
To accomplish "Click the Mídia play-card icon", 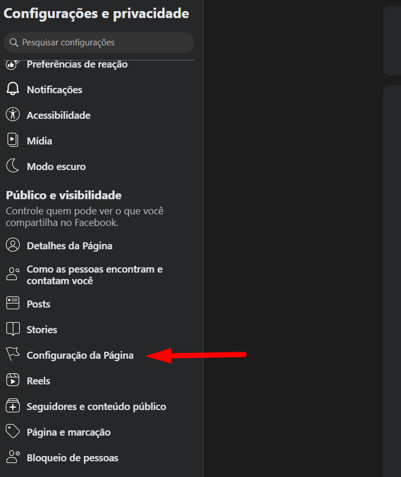I will coord(13,140).
